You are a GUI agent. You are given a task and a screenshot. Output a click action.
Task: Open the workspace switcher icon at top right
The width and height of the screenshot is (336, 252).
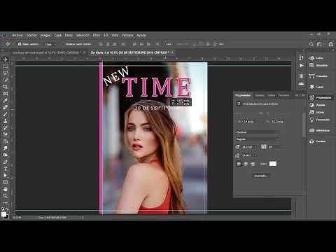click(319, 44)
